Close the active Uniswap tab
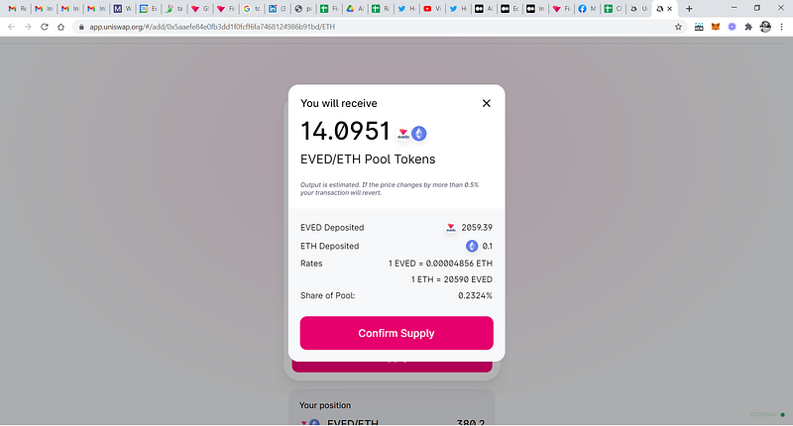The height and width of the screenshot is (426, 793). coord(672,8)
